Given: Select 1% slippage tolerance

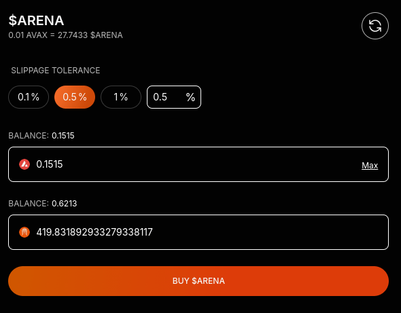Looking at the screenshot, I should click(x=121, y=97).
